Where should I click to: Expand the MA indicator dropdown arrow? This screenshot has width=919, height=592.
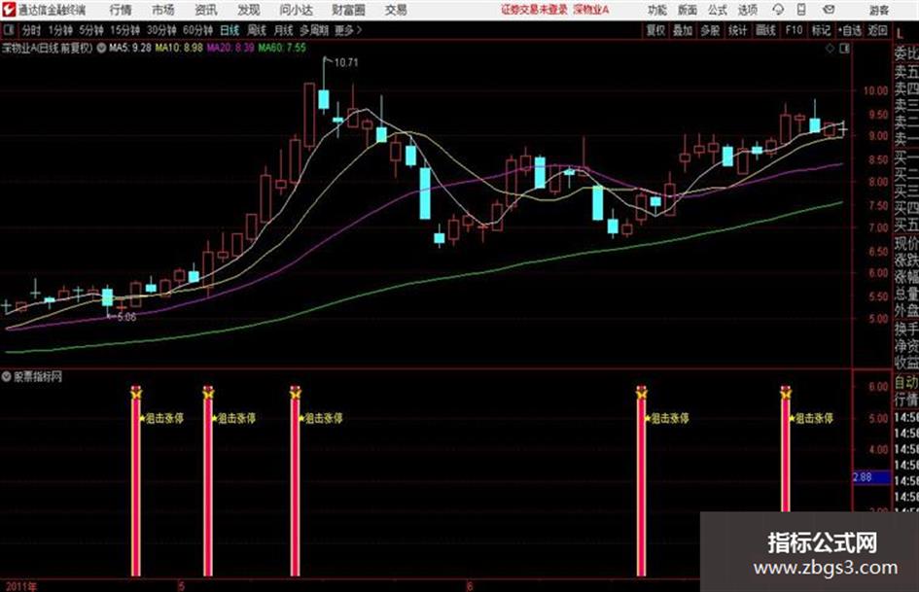coord(101,48)
